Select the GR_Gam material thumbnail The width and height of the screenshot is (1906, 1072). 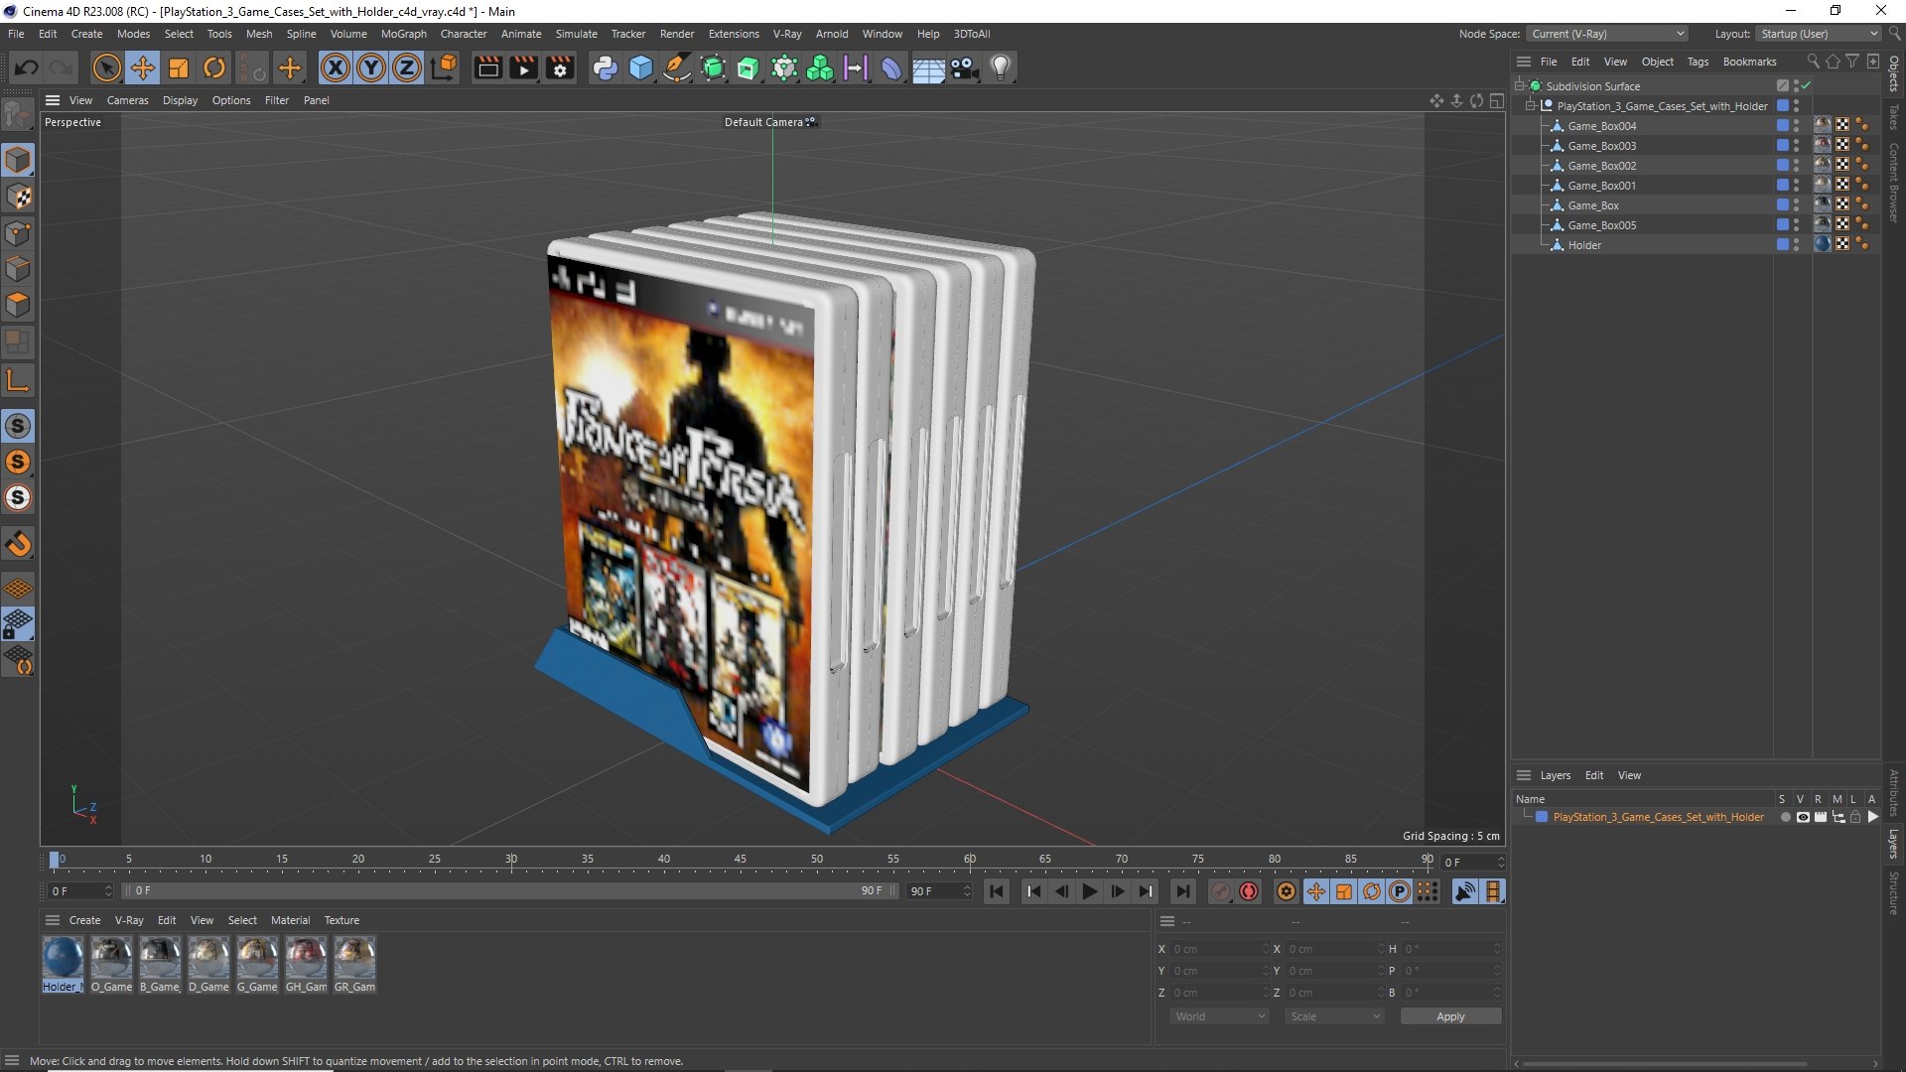click(x=354, y=958)
